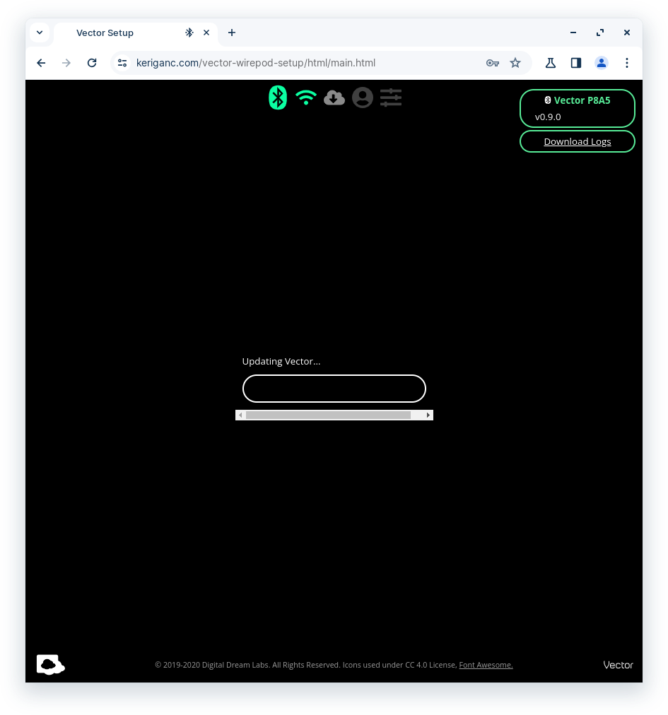
Task: Select the Bluetooth icon on the setup page
Action: point(278,97)
